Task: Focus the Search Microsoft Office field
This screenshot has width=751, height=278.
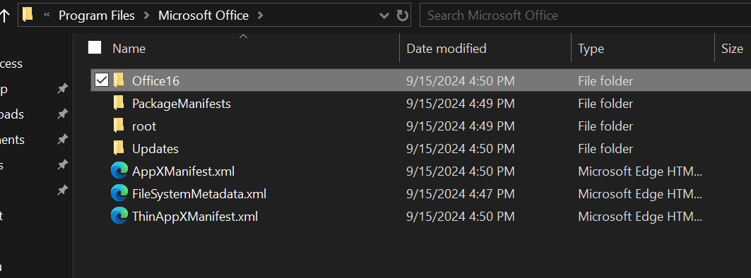Action: coord(585,16)
